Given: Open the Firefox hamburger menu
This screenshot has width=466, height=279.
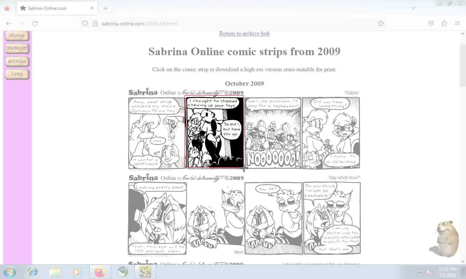Looking at the screenshot, I should (457, 23).
